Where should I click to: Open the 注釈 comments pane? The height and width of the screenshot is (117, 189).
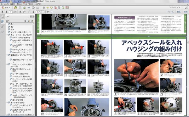point(186,12)
